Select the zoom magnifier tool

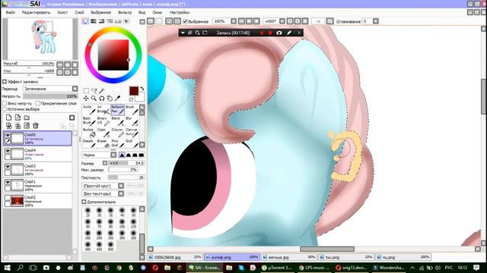tap(94, 99)
